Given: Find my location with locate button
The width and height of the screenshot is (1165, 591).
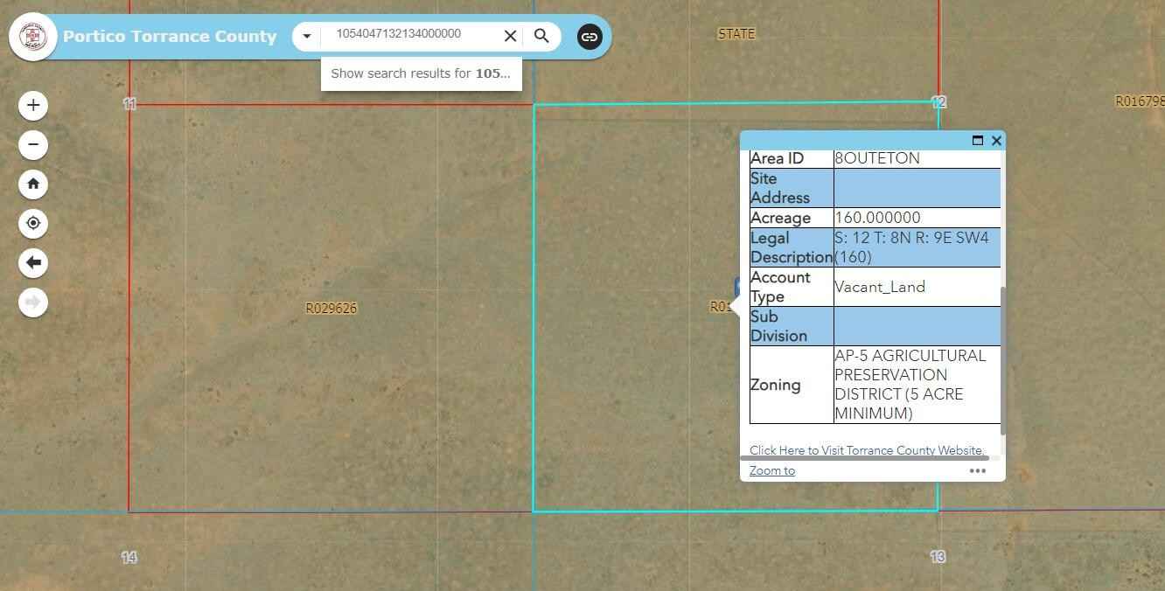Looking at the screenshot, I should [33, 223].
